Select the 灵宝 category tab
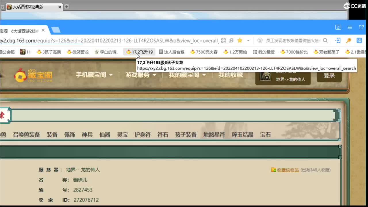The image size is (368, 207). (122, 135)
